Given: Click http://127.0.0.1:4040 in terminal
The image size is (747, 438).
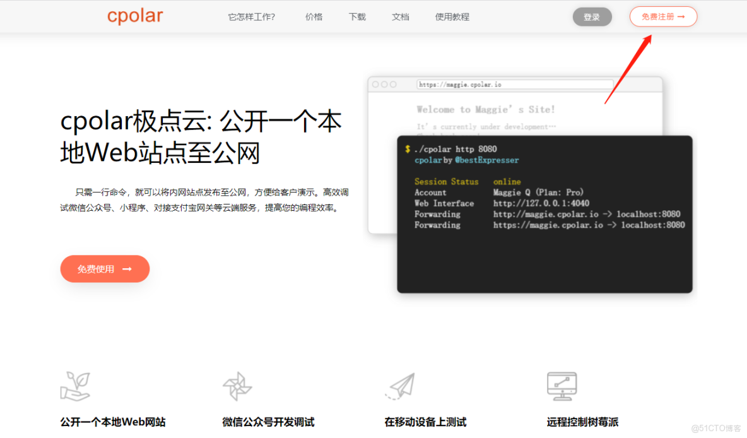Looking at the screenshot, I should [541, 203].
